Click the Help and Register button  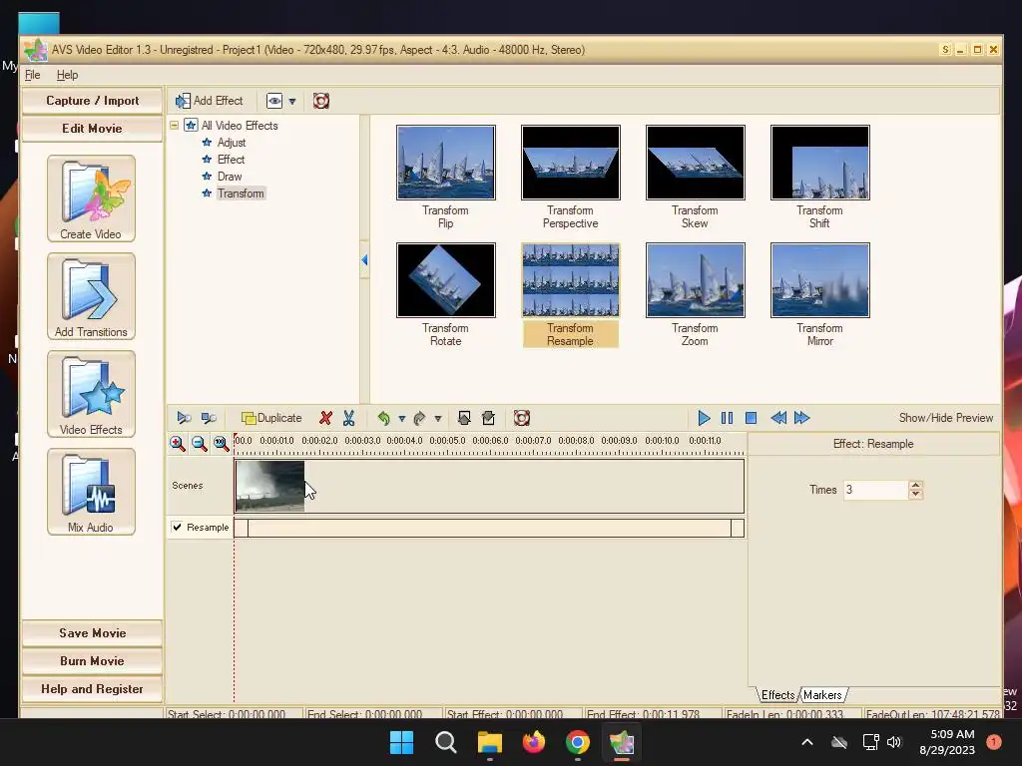click(92, 689)
